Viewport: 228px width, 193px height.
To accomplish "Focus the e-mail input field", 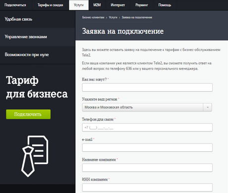I will coord(147,147).
